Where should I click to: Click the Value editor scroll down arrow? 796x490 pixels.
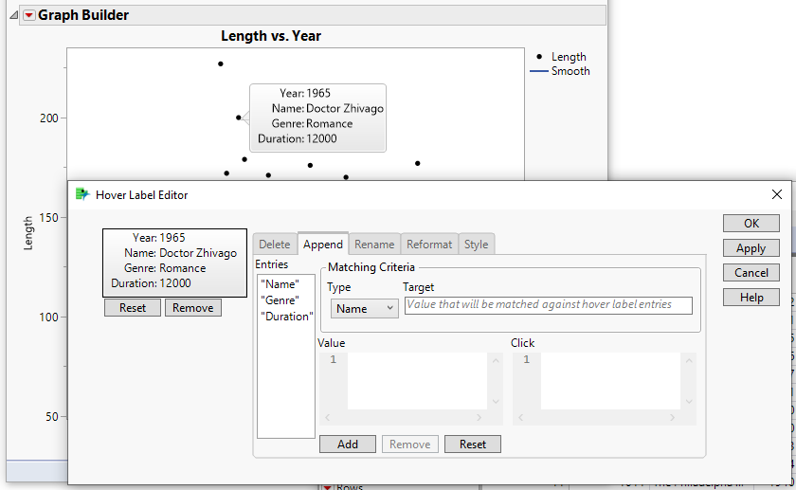point(496,402)
